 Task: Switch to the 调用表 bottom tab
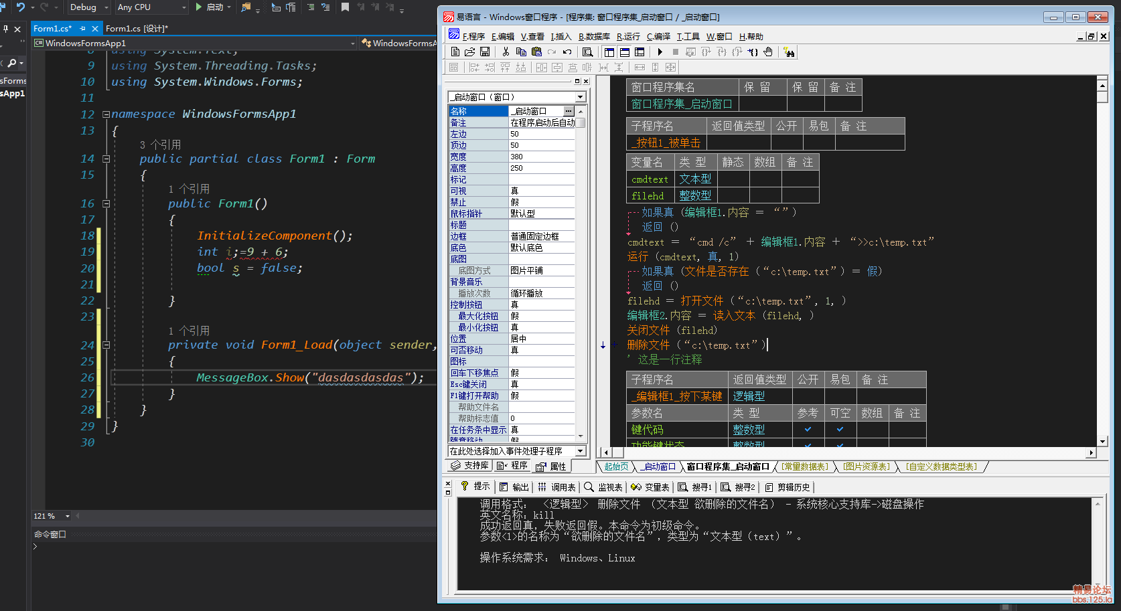[x=556, y=487]
